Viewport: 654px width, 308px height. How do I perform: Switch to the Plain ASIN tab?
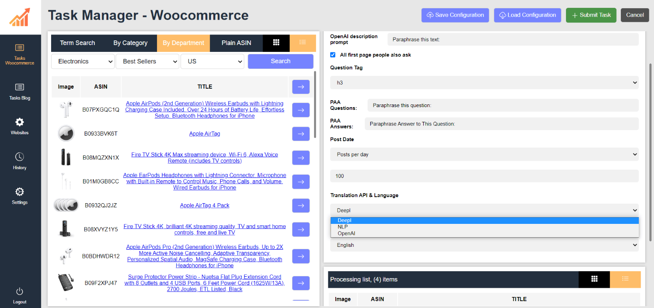[x=236, y=43]
